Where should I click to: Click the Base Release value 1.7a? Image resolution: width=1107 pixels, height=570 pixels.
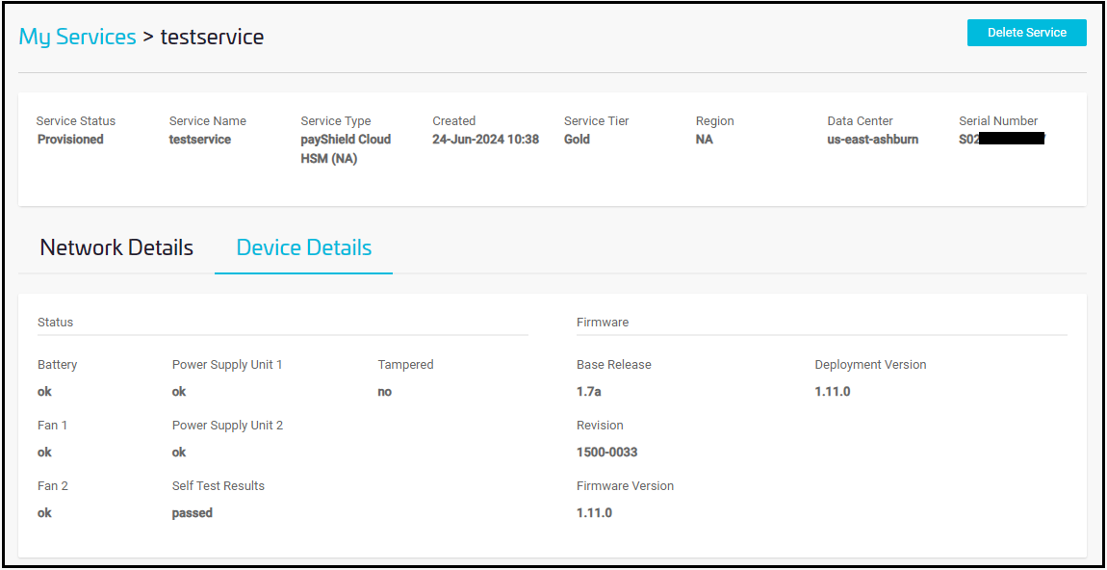589,392
